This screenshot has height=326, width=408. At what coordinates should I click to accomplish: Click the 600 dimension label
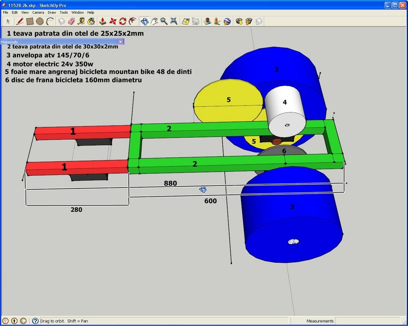pyautogui.click(x=210, y=201)
